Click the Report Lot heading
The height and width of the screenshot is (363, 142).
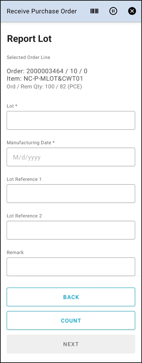point(29,39)
